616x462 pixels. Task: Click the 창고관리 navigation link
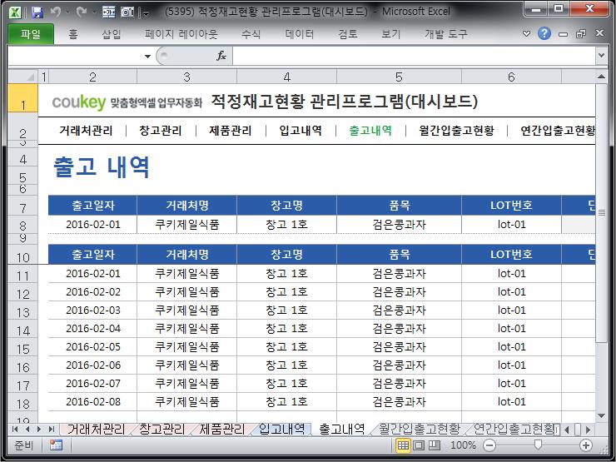pyautogui.click(x=161, y=131)
